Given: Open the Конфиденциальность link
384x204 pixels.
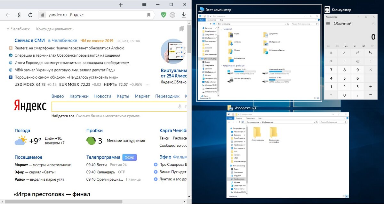Looking at the screenshot, I should tap(55, 29).
